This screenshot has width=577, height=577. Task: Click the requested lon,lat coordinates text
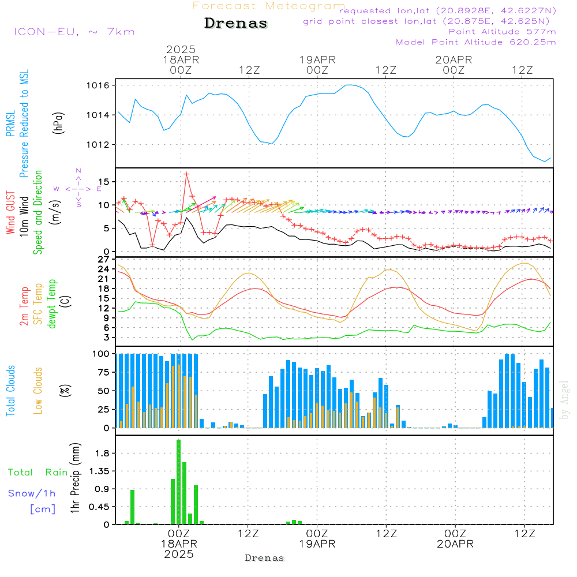(447, 11)
